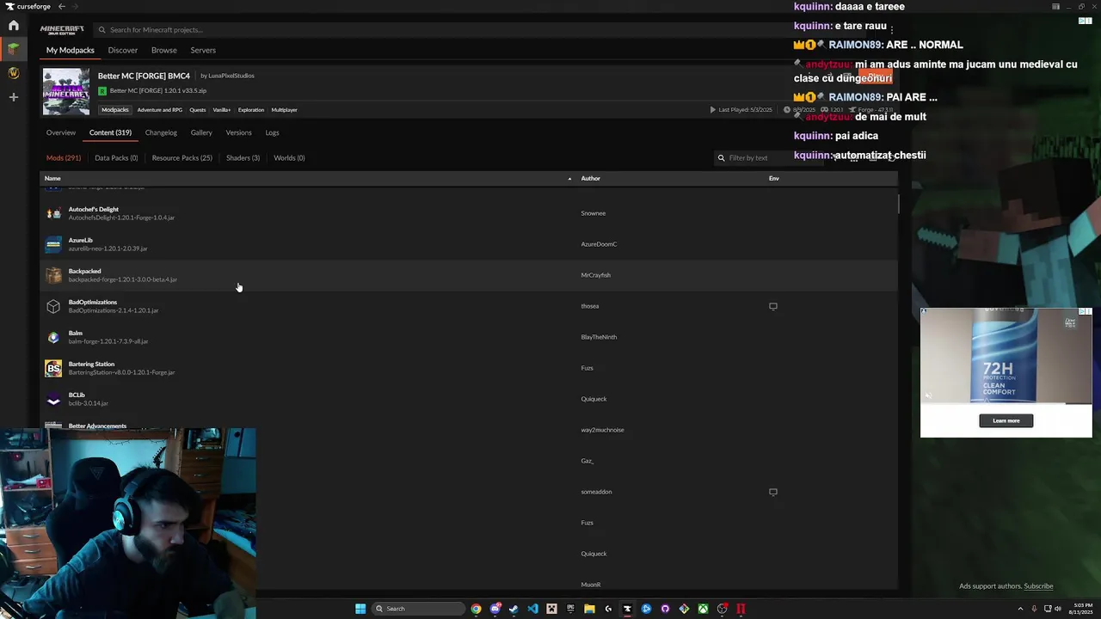Show the Worlds (0) filter

coord(289,158)
